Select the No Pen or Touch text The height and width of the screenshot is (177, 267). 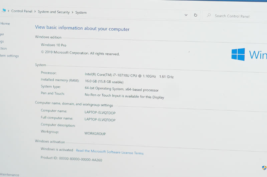point(124,96)
